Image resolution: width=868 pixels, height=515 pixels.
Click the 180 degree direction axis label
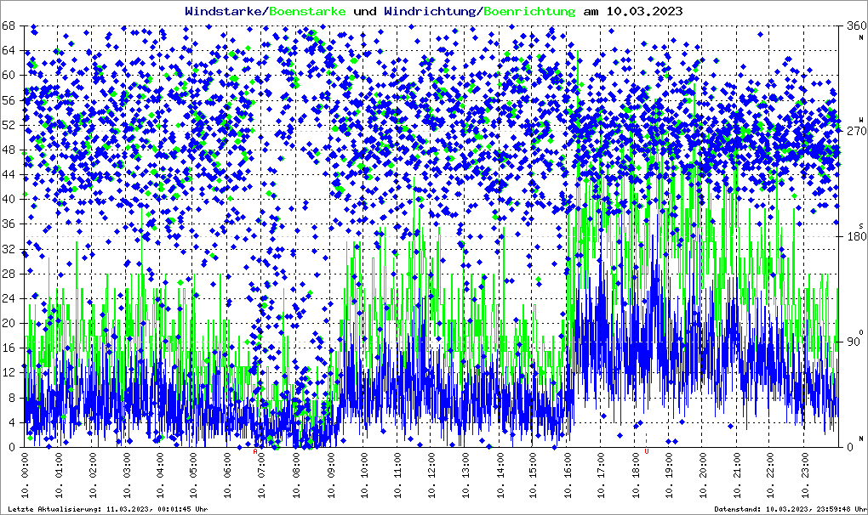click(x=856, y=236)
